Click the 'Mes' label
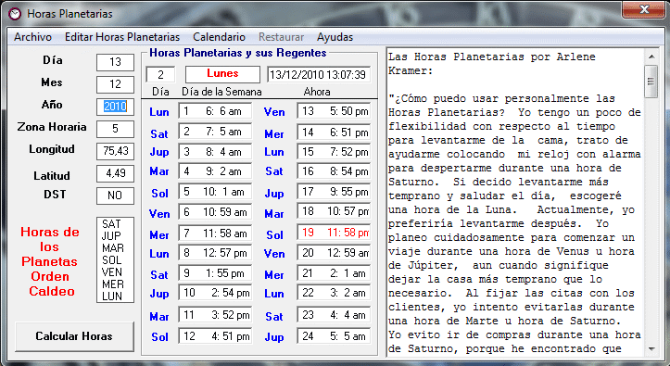 pos(52,82)
